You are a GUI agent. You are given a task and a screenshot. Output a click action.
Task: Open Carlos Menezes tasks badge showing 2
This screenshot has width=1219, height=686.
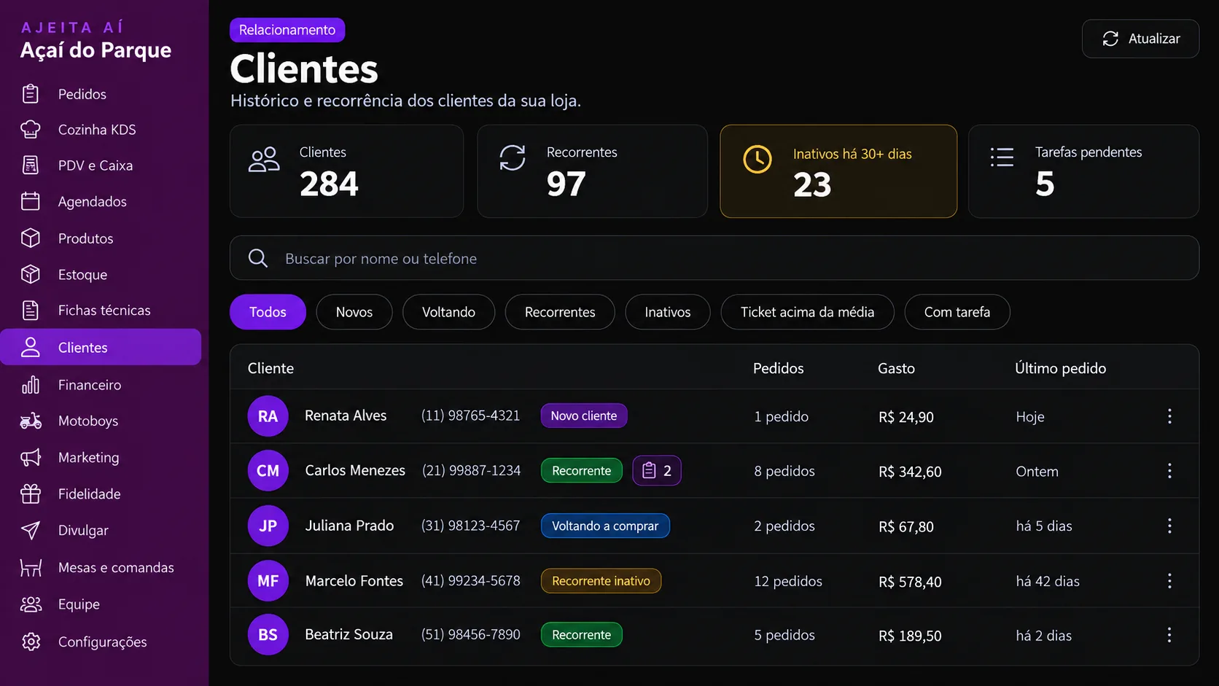[x=657, y=471]
